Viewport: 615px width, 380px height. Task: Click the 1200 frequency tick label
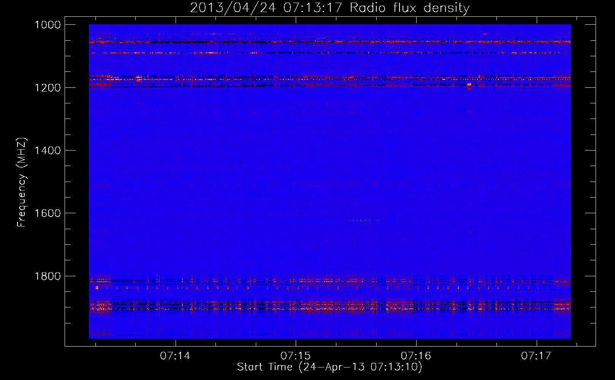[48, 88]
